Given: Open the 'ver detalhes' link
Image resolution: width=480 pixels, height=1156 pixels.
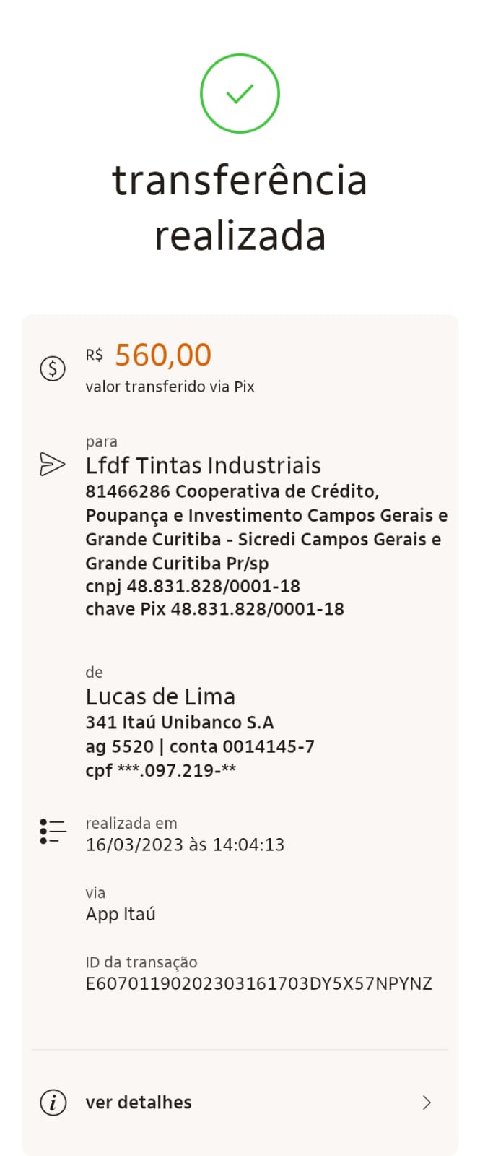Looking at the screenshot, I should 139,1103.
